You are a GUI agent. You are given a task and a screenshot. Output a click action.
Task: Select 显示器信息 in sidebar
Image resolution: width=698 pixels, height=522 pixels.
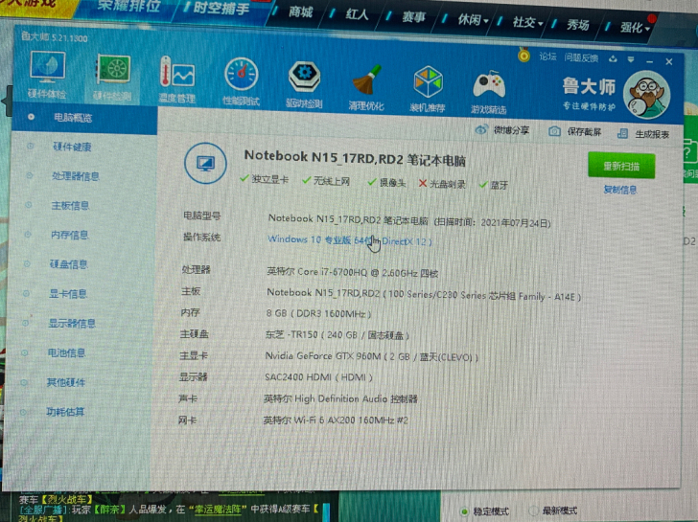click(x=72, y=323)
